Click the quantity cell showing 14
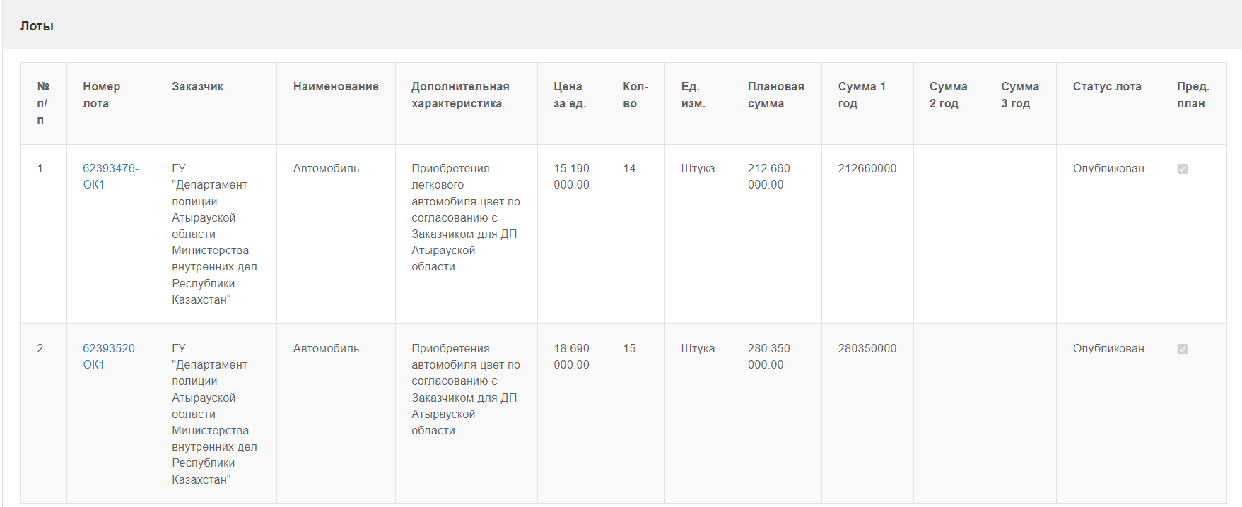The height and width of the screenshot is (507, 1242). click(x=629, y=168)
